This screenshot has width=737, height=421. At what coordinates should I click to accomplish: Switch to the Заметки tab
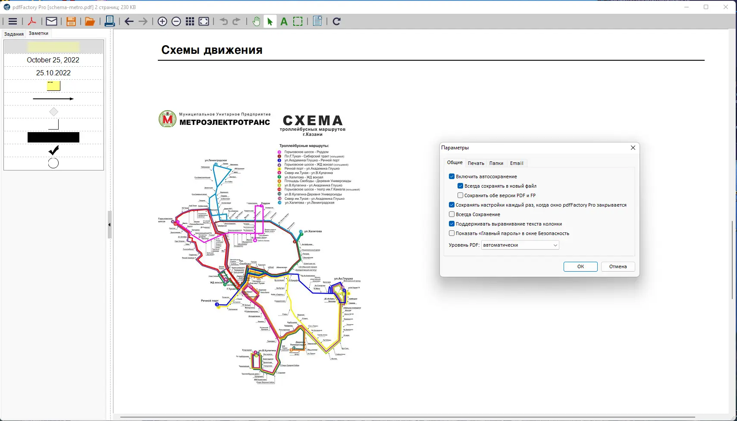(x=39, y=33)
